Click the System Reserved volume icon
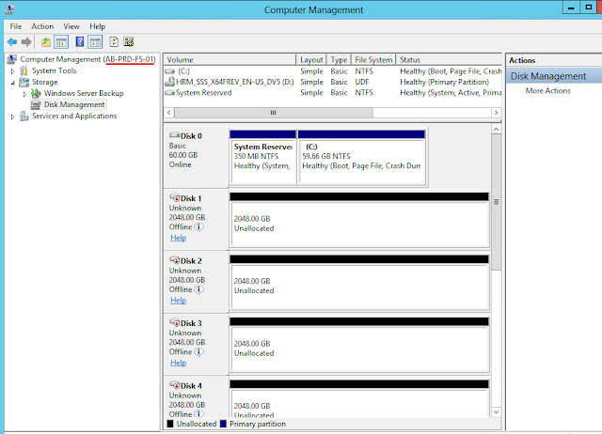The height and width of the screenshot is (434, 602). pyautogui.click(x=169, y=93)
